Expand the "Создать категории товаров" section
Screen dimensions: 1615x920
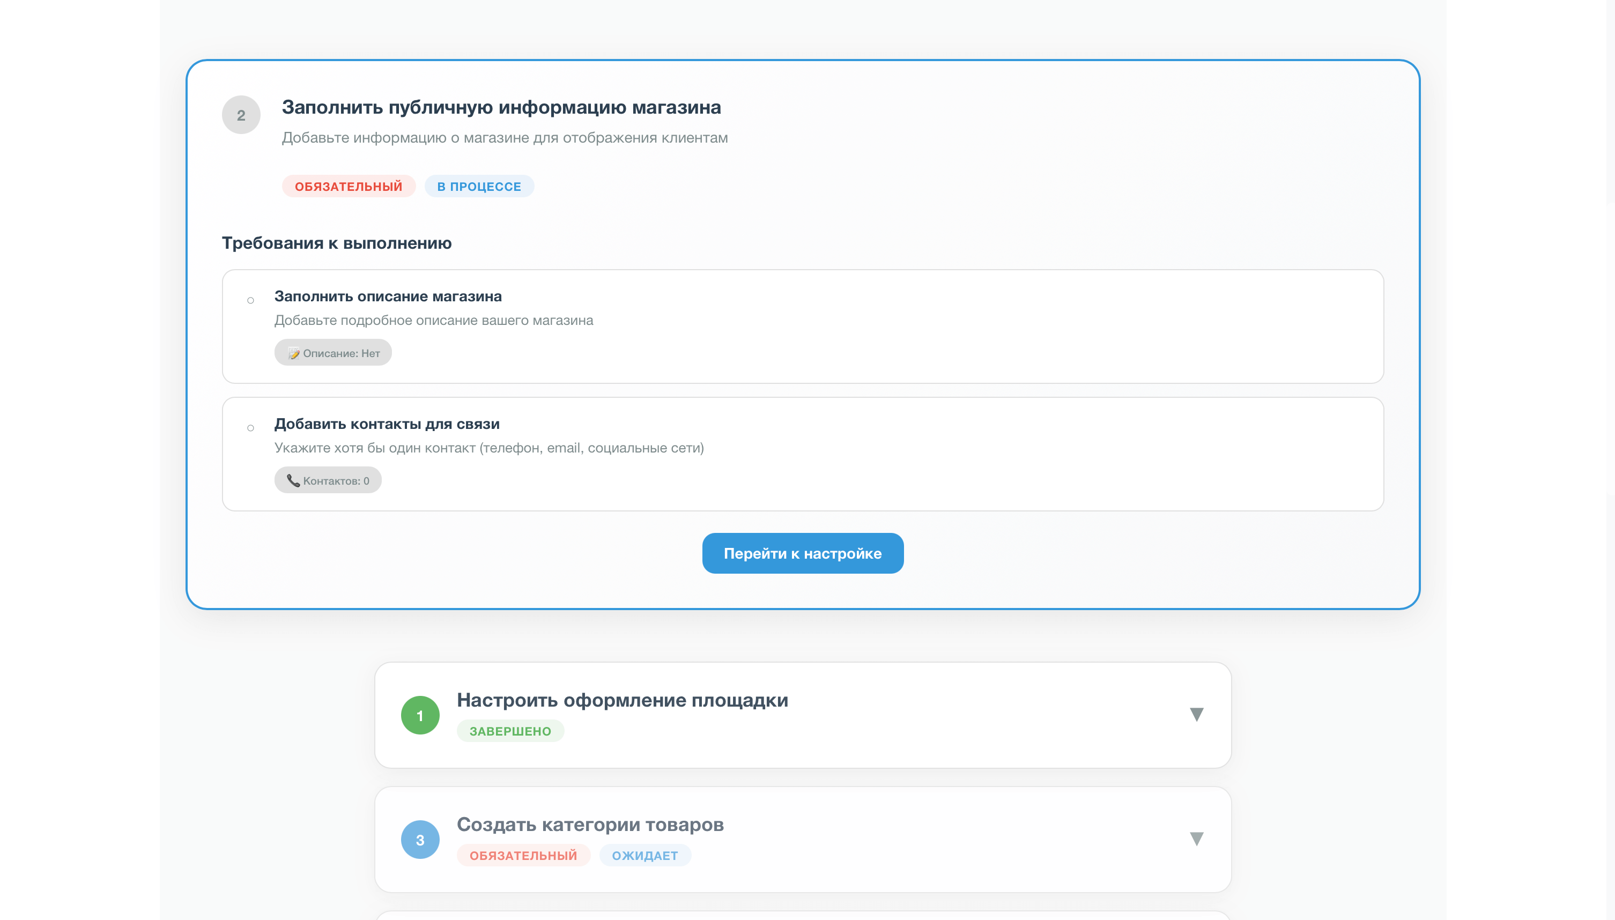click(1196, 839)
